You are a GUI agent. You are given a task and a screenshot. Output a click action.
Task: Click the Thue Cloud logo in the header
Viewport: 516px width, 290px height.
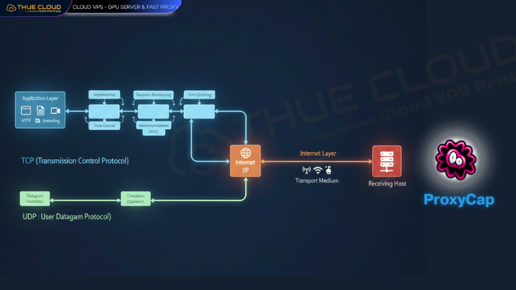(x=34, y=8)
